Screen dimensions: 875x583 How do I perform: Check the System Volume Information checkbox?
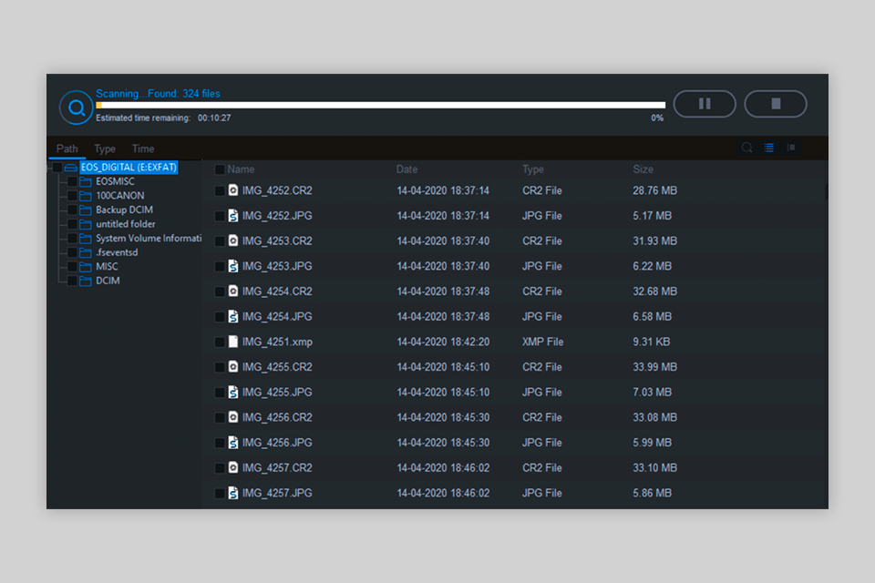(x=72, y=239)
